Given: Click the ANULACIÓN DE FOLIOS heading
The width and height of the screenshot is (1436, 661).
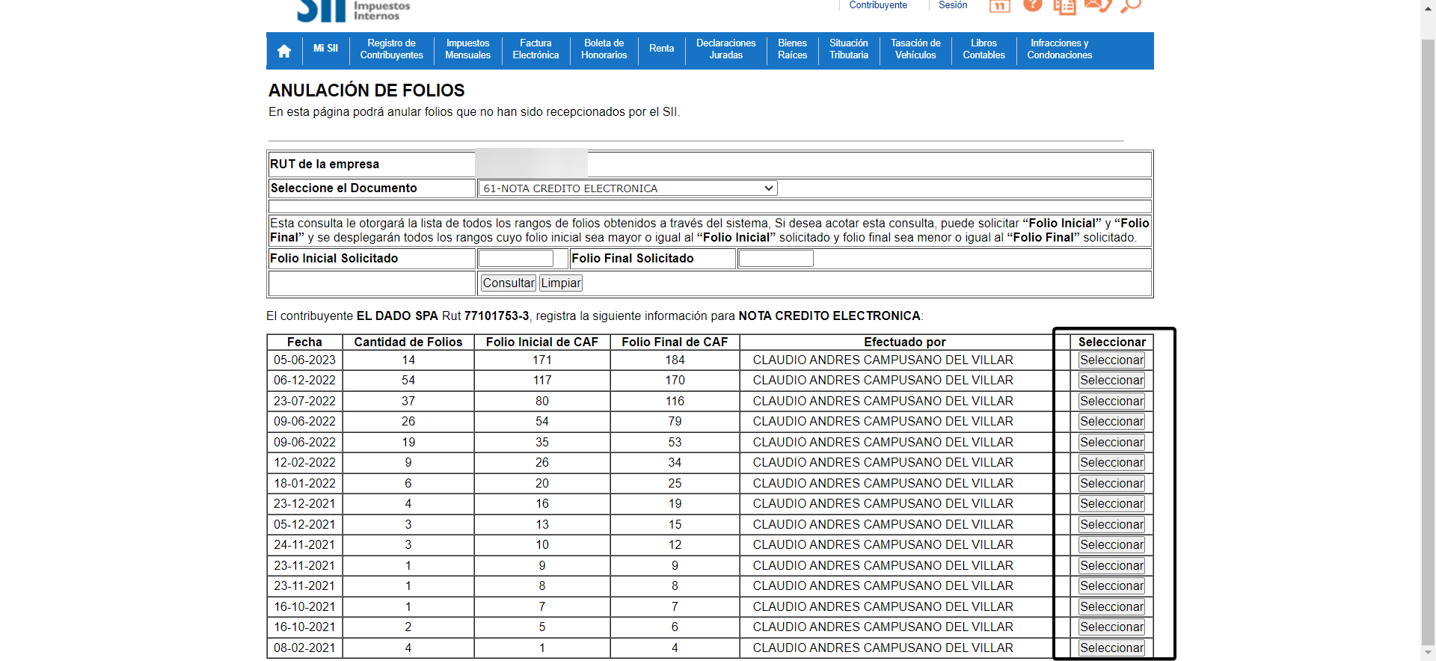Looking at the screenshot, I should point(366,90).
